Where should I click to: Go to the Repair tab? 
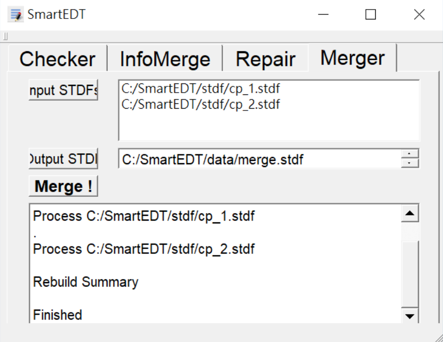click(x=265, y=59)
